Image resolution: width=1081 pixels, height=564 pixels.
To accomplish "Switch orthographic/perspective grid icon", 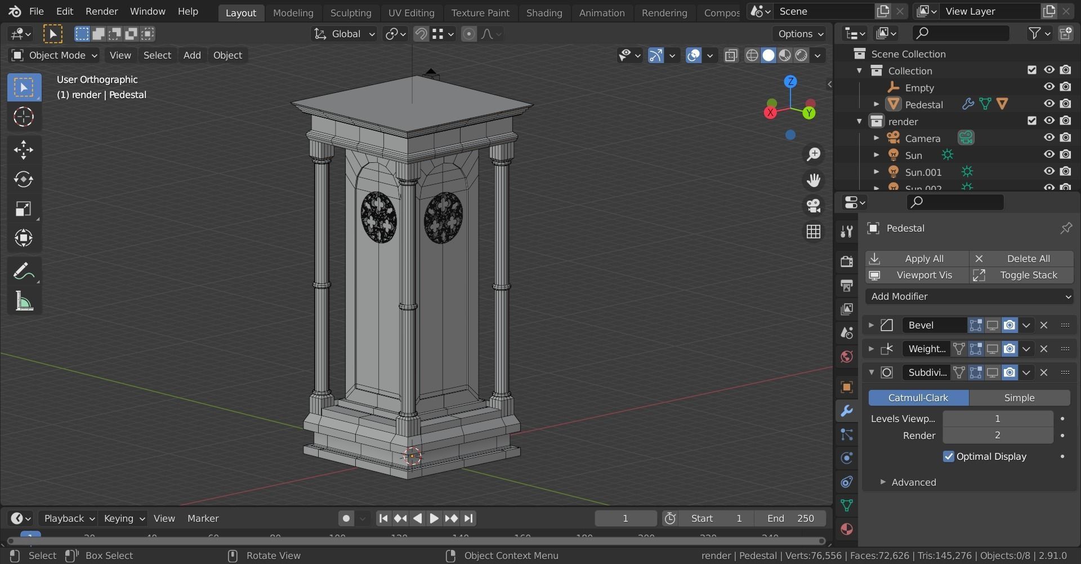I will 813,232.
